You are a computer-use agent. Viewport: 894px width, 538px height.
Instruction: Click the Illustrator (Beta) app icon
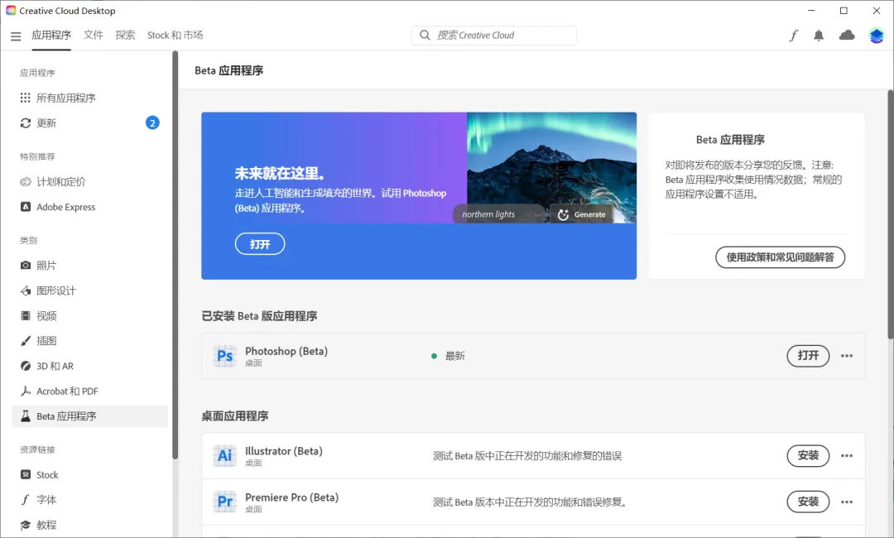tap(224, 455)
